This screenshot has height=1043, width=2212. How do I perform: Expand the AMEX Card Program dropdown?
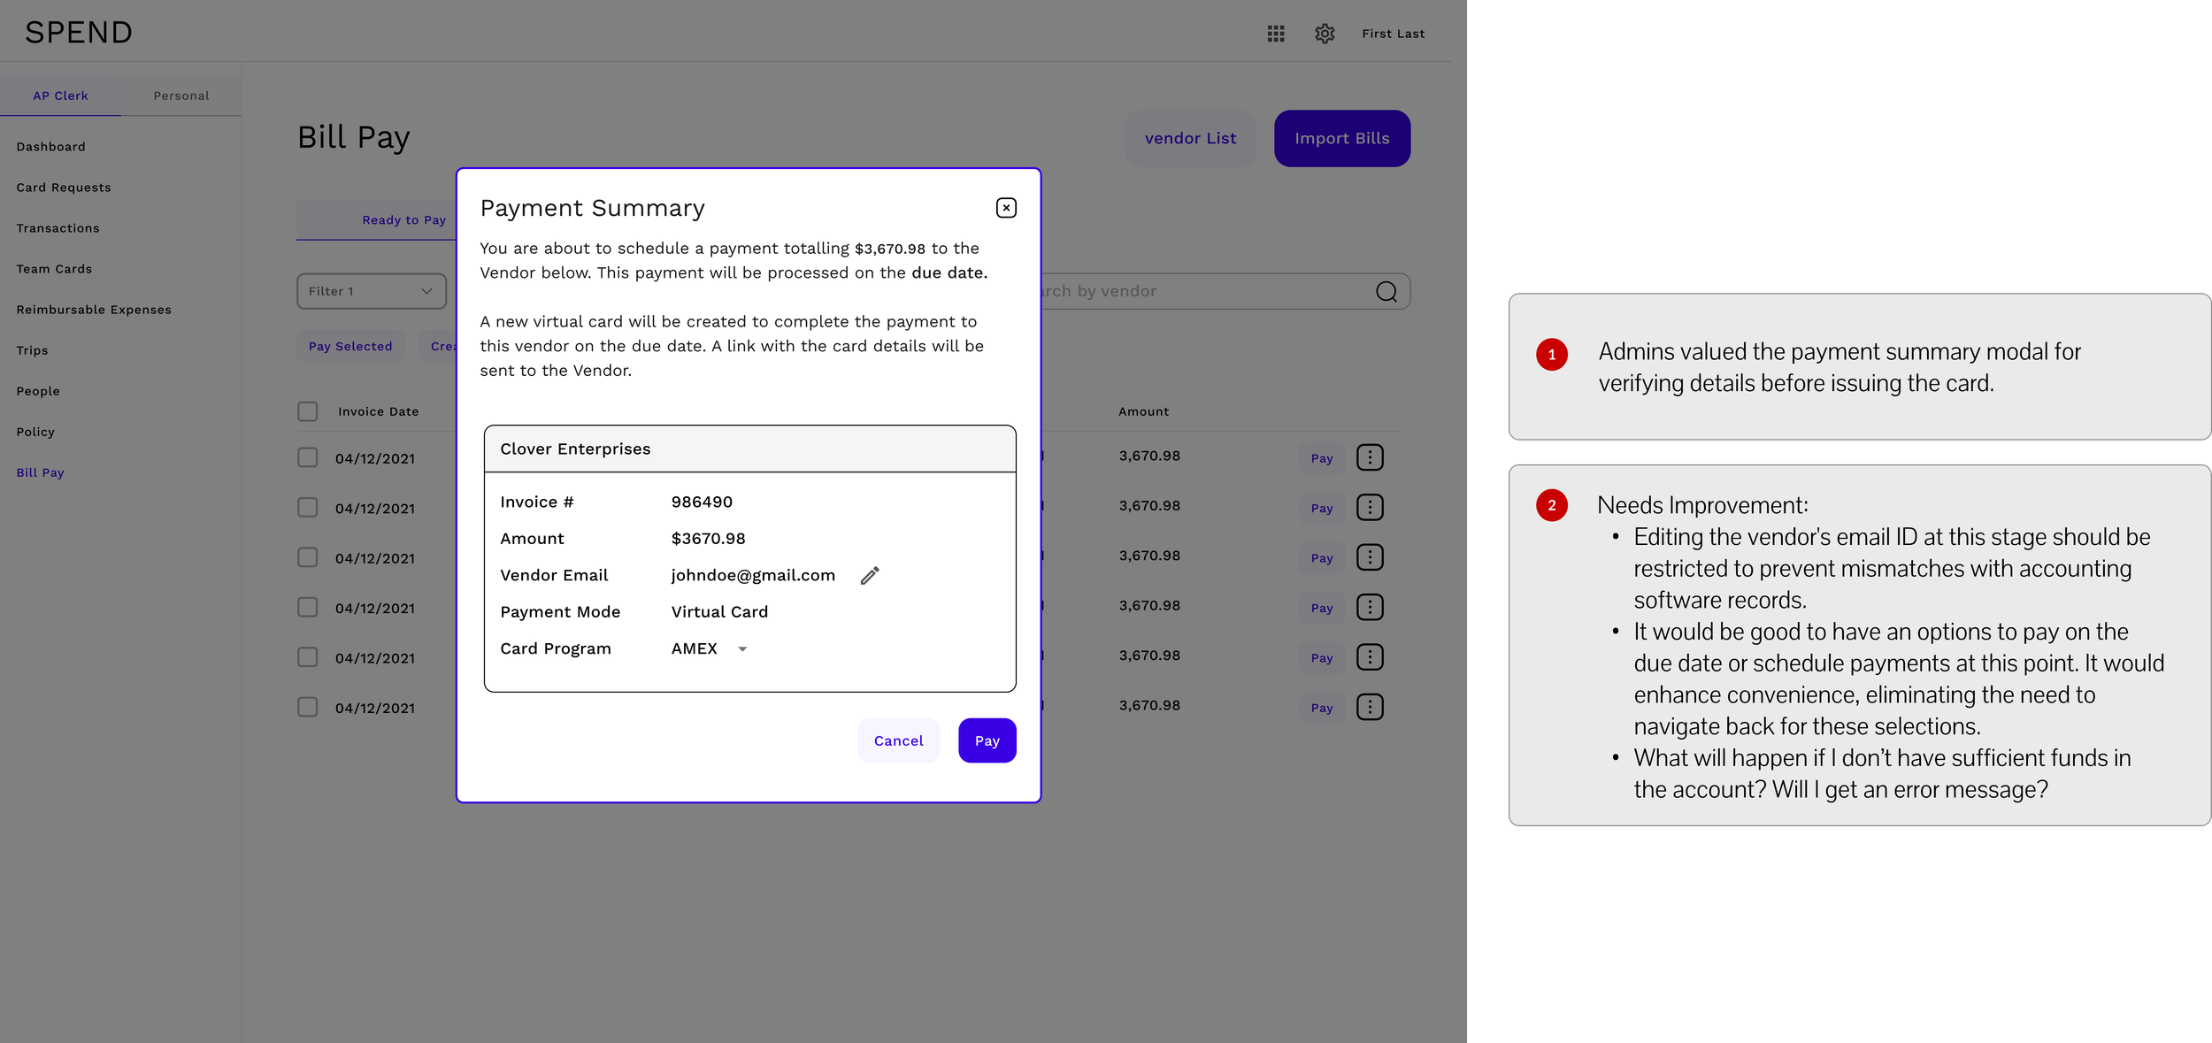741,649
